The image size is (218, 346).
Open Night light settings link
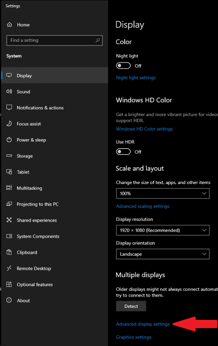coord(136,78)
